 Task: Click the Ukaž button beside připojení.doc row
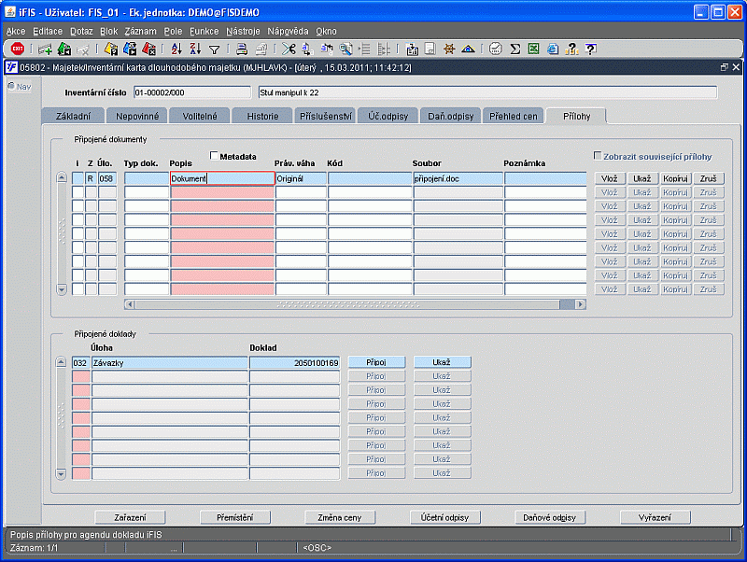[x=642, y=178]
